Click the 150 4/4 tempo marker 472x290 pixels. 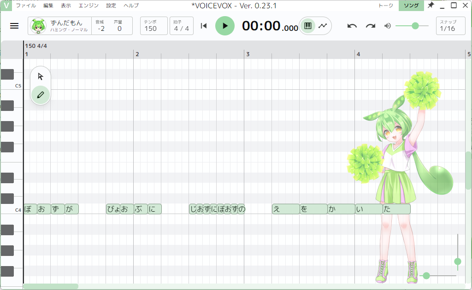point(36,46)
